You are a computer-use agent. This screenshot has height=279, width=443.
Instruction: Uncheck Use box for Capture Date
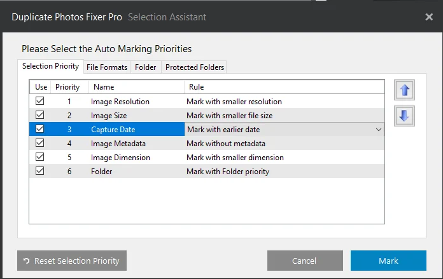(x=40, y=129)
